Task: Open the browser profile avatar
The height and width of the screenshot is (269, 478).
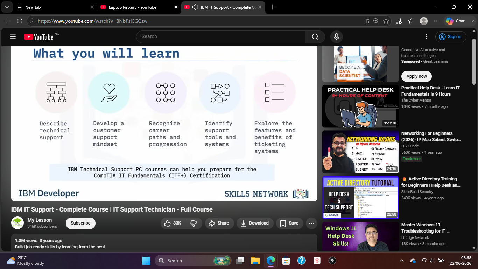Action: coord(424,21)
